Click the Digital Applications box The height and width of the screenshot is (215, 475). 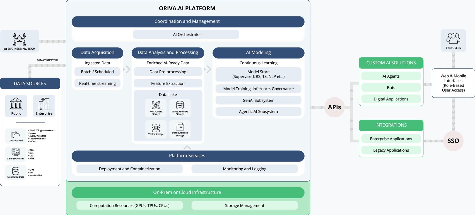[391, 99]
